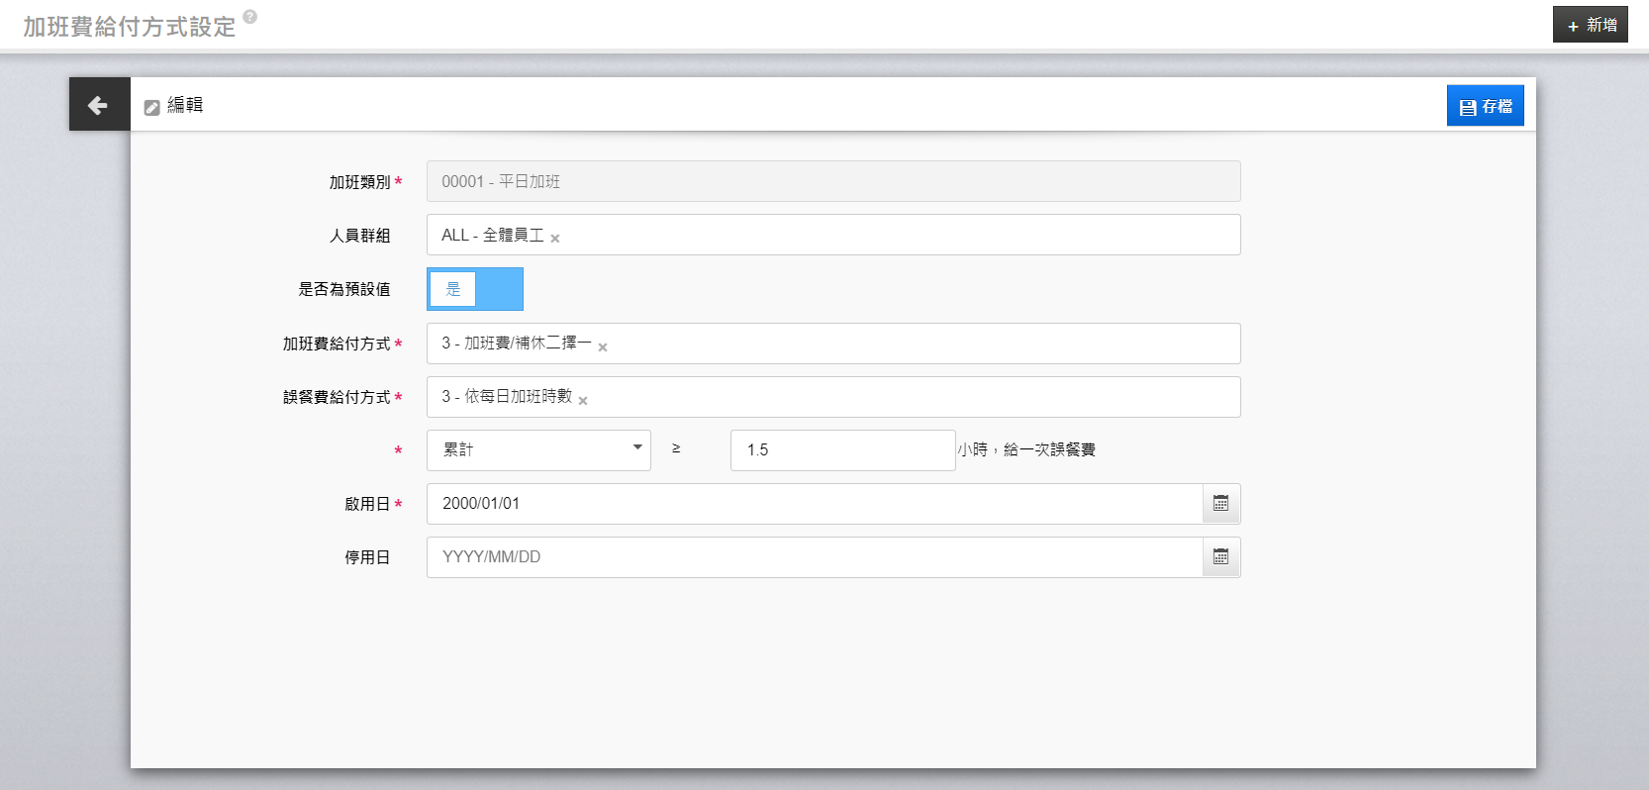The height and width of the screenshot is (790, 1649).
Task: Click the disabled 加班類別 field
Action: [x=832, y=182]
